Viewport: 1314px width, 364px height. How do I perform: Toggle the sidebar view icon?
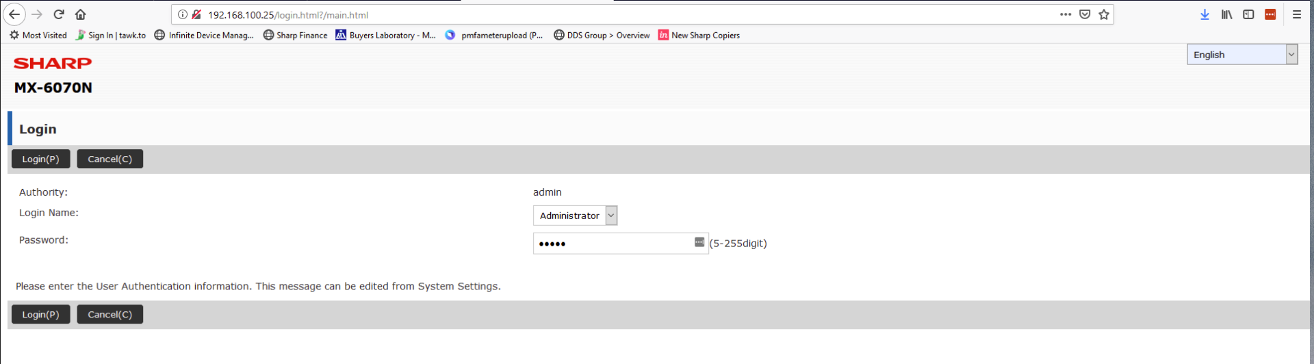1248,14
